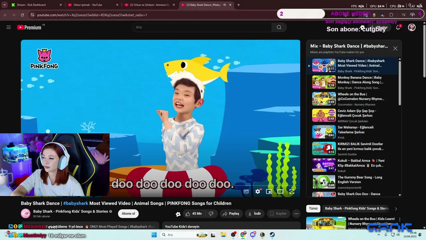Close the Kick Dashboard tab

coord(61,5)
